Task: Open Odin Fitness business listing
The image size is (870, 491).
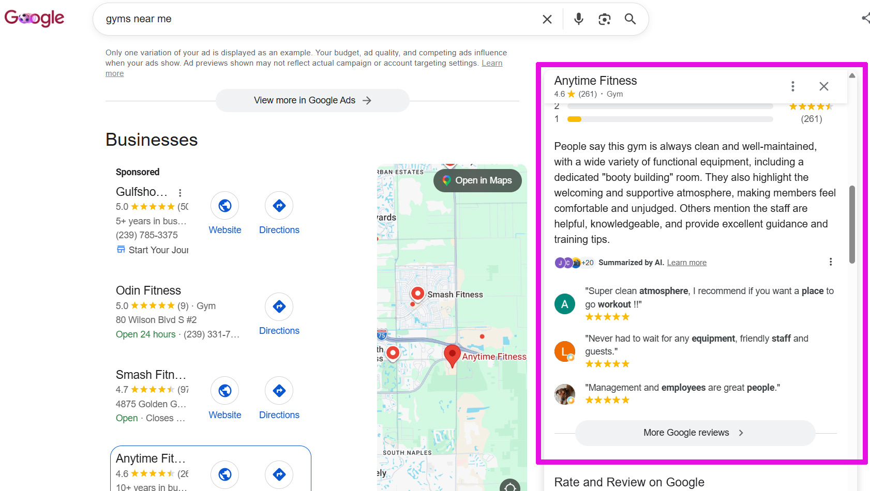Action: pyautogui.click(x=148, y=290)
